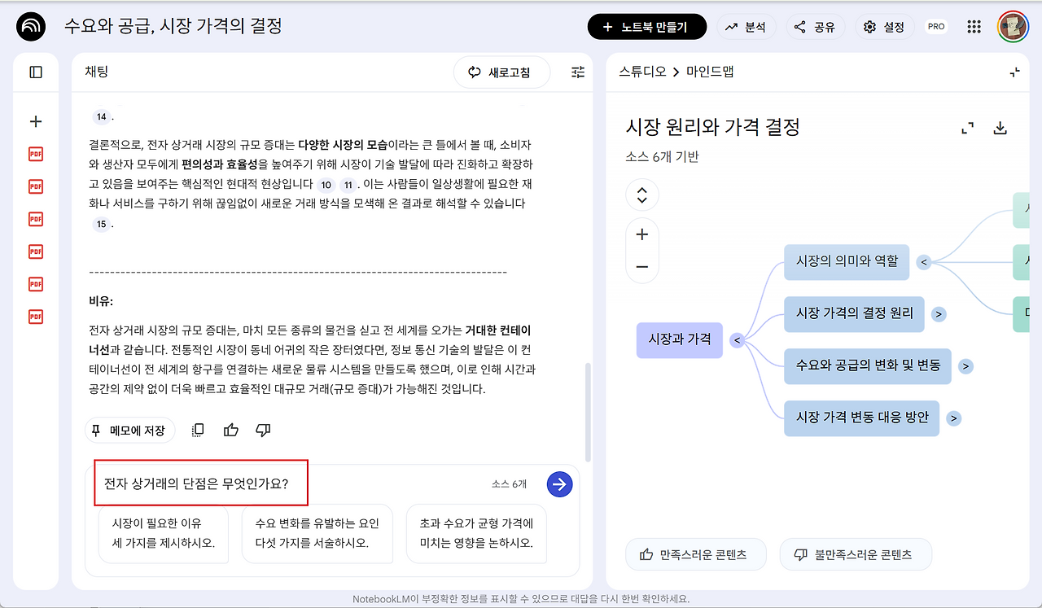Image resolution: width=1042 pixels, height=608 pixels.
Task: Send the question with arrow button
Action: click(559, 484)
